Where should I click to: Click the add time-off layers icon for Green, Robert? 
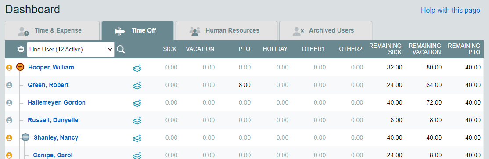tap(137, 85)
